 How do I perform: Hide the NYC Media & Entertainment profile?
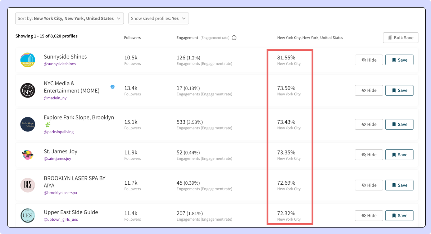point(369,90)
